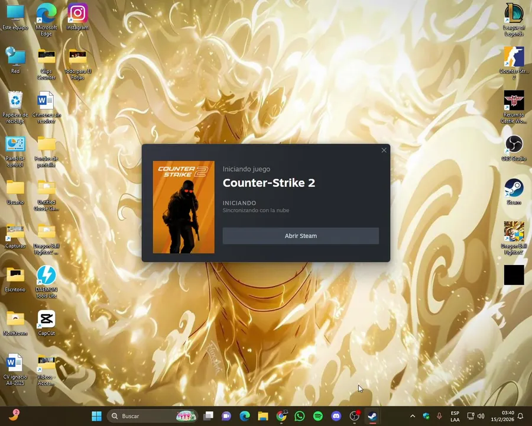Open WhatsApp from the taskbar

point(300,416)
